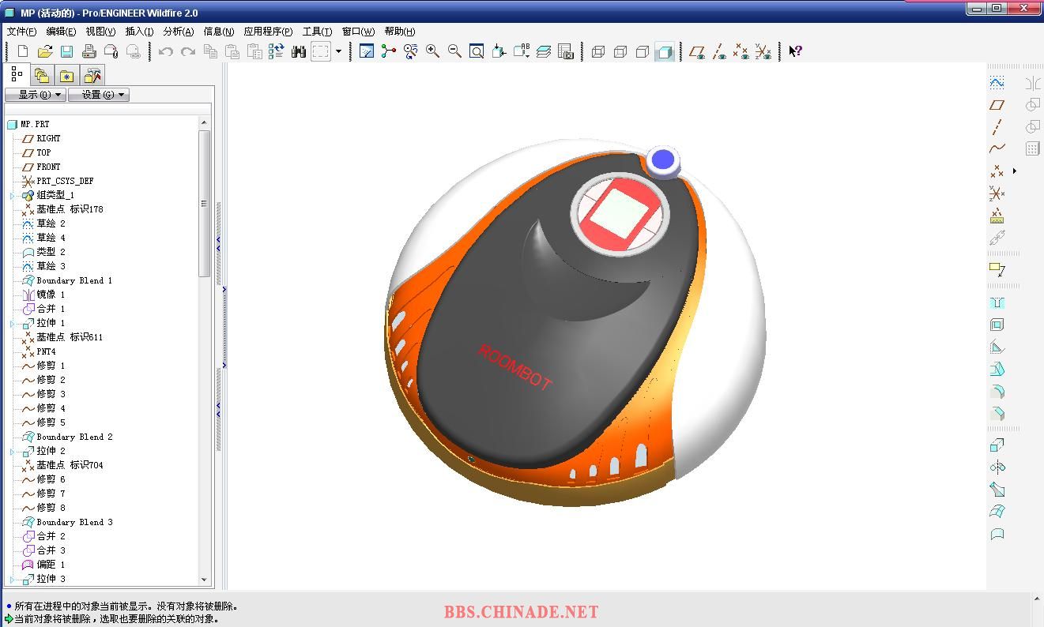
Task: Switch to no hidden display mode
Action: coord(643,51)
